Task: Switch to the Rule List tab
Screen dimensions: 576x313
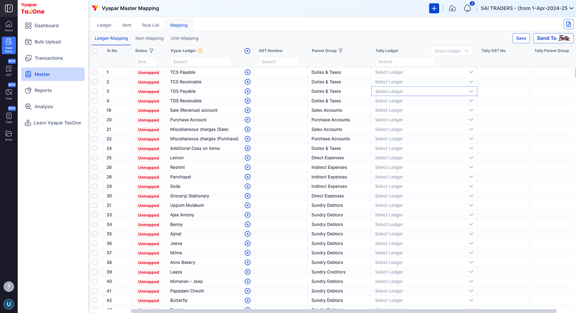Action: [151, 25]
